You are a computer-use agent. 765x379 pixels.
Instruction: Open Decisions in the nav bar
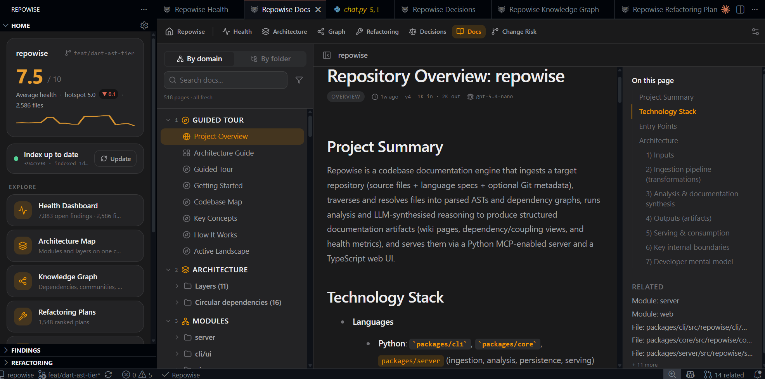click(428, 31)
